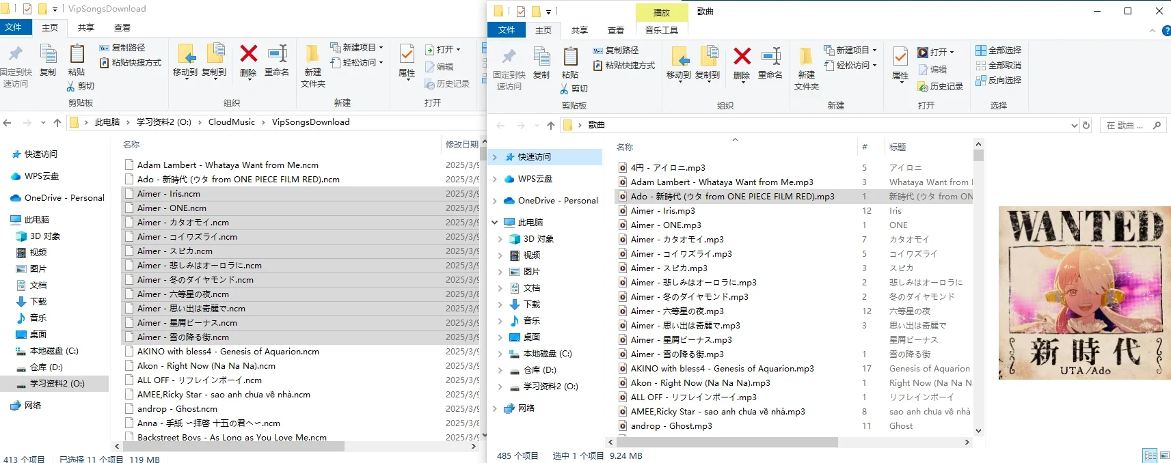Image resolution: width=1171 pixels, height=463 pixels.
Task: Click 新建文件夹 icon in VipSongsDownload window
Action: click(x=313, y=53)
